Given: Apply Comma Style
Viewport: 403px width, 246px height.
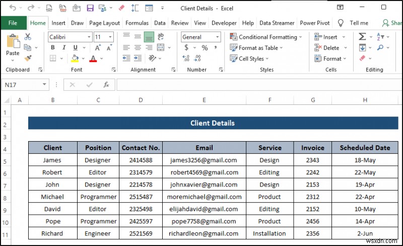Looking at the screenshot, I should (x=216, y=47).
